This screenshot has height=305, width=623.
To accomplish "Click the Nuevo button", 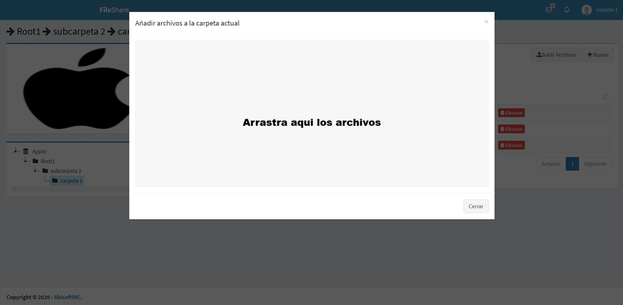I will [x=598, y=55].
